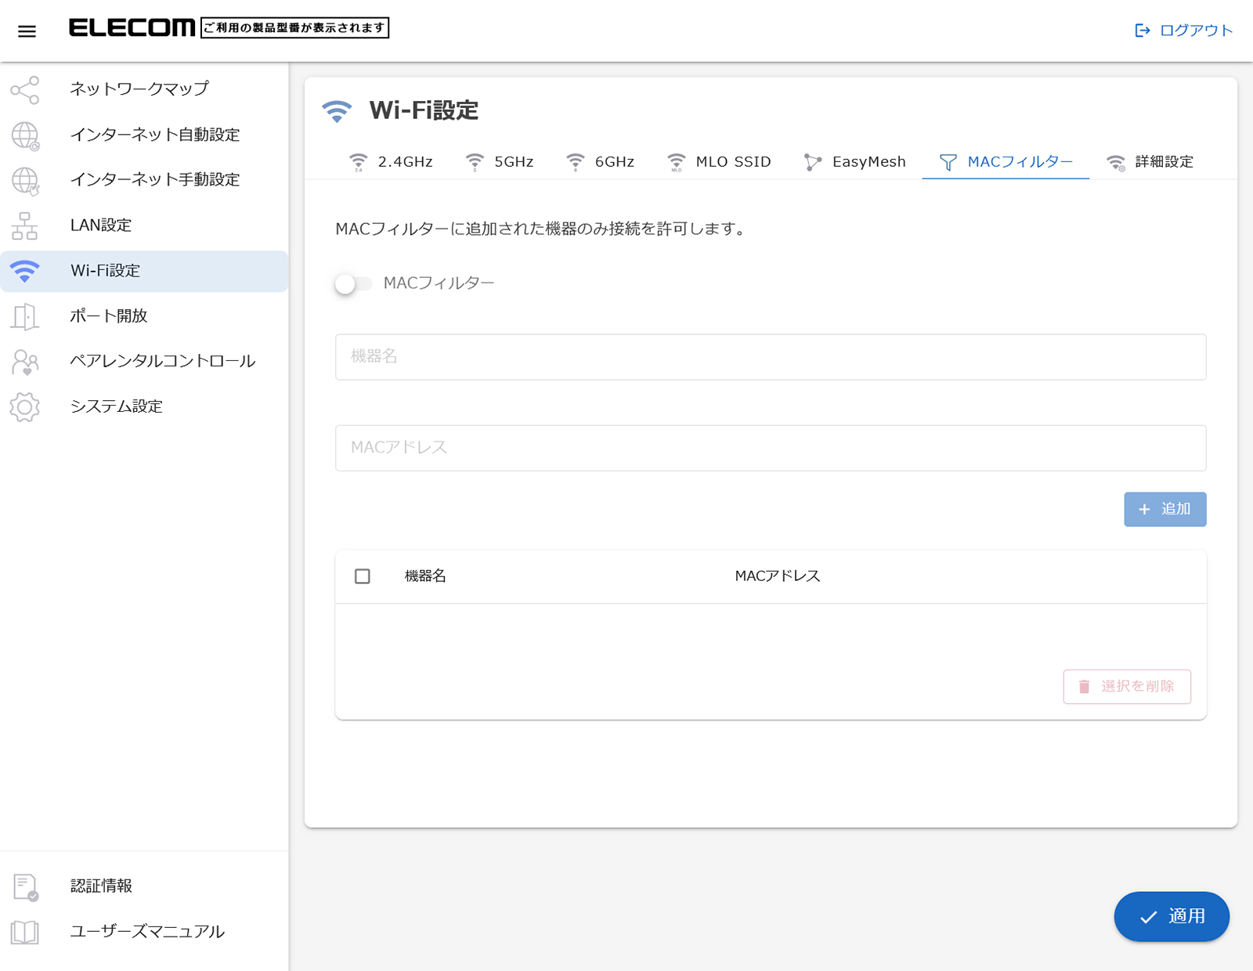The width and height of the screenshot is (1253, 971).
Task: Click the 認証情報 certificate icon
Action: click(x=25, y=886)
